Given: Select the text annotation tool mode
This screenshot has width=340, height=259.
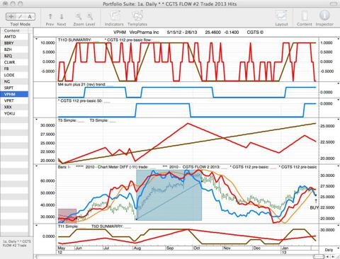Looking at the screenshot, I should 30,16.
